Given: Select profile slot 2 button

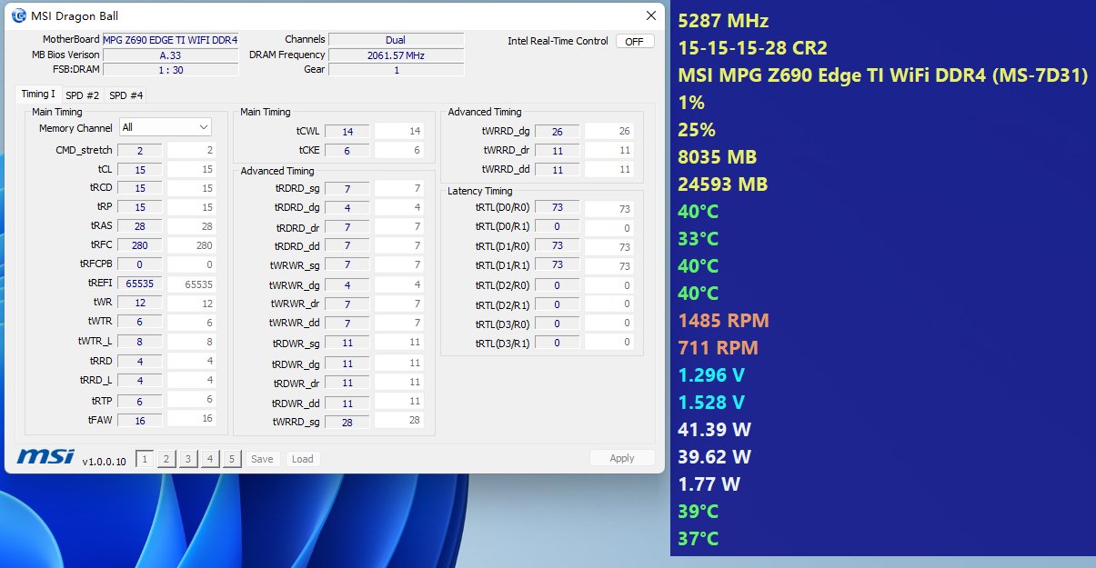Looking at the screenshot, I should (x=166, y=459).
